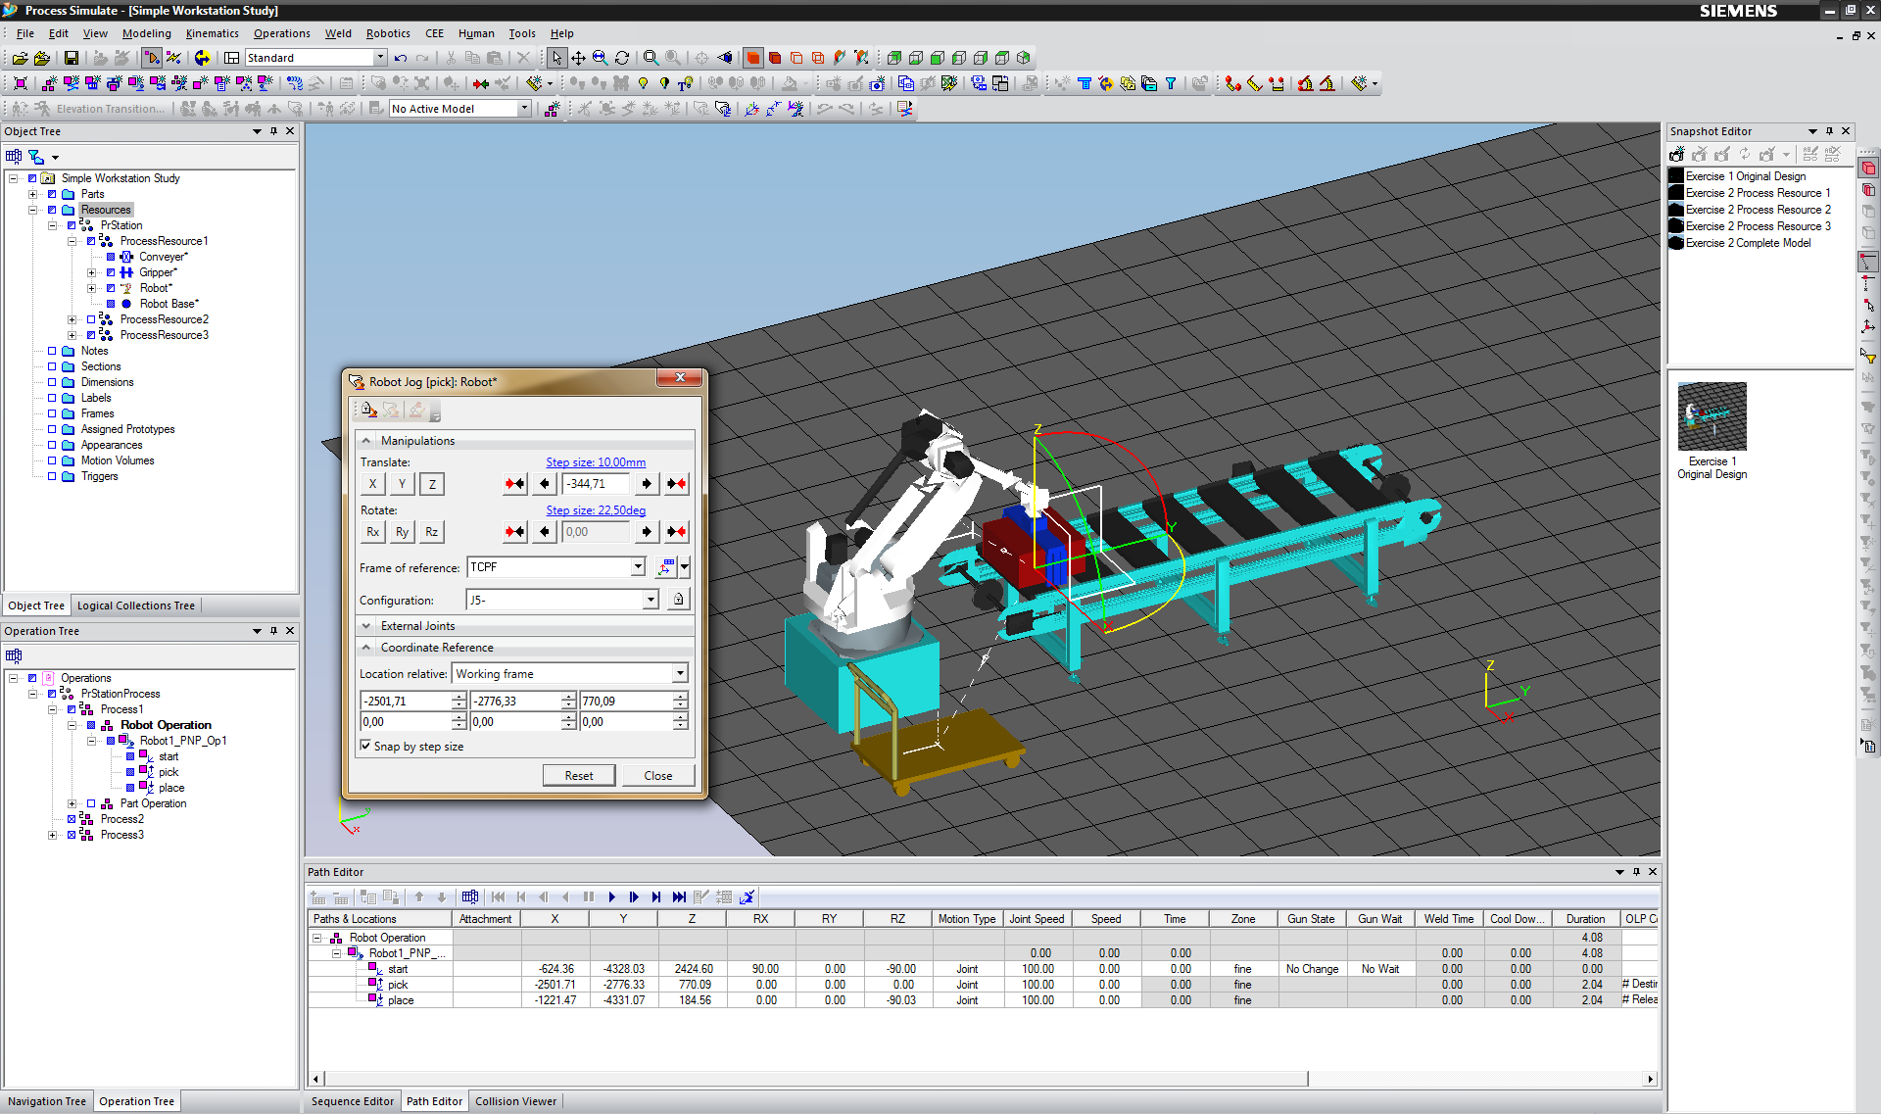1881x1114 pixels.
Task: Click the Undo arrow icon
Action: (x=401, y=58)
